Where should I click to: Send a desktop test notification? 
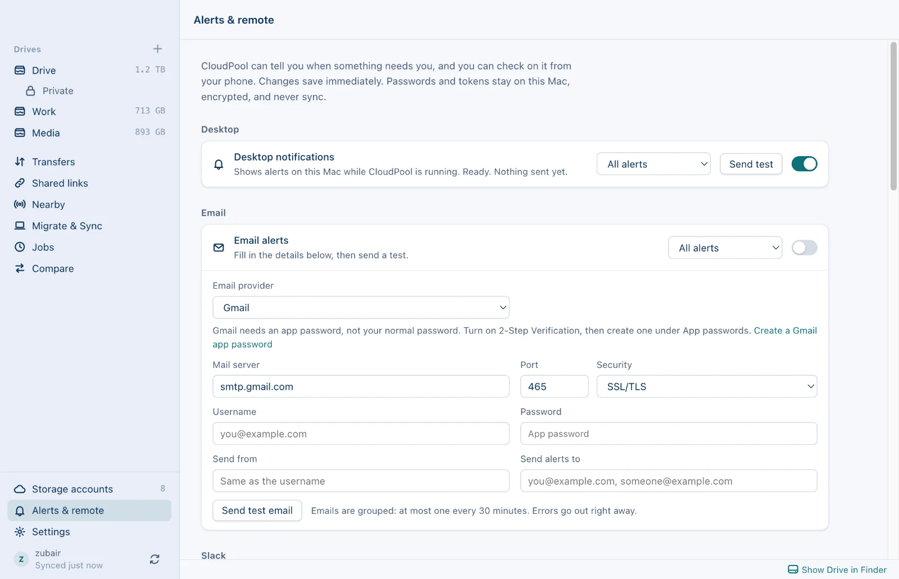[751, 164]
